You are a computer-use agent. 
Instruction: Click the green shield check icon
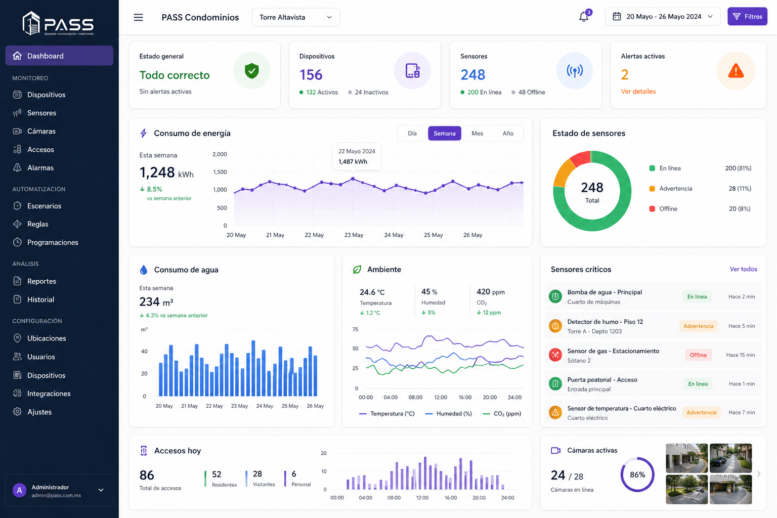coord(251,71)
